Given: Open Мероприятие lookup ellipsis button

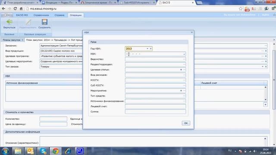Looking at the screenshot, I should pos(184,91).
